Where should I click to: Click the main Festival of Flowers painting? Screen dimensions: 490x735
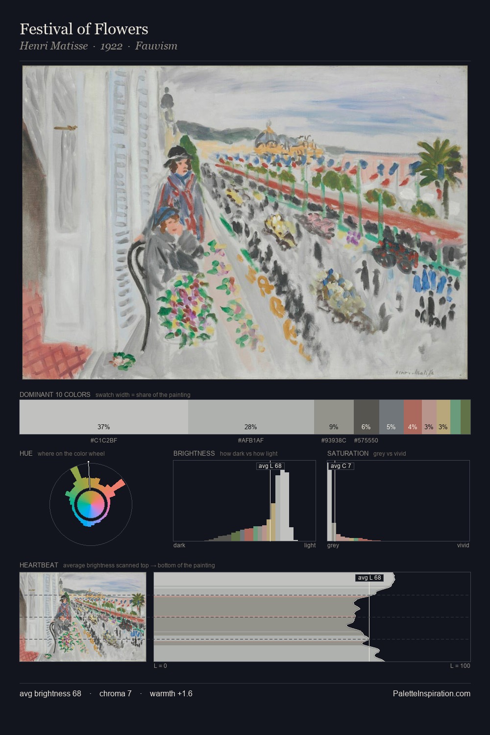[x=245, y=222]
